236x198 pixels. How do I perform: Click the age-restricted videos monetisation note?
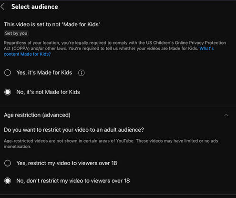(x=111, y=144)
